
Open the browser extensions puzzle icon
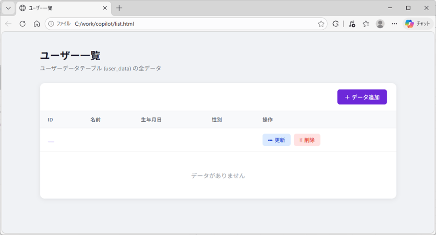coord(335,24)
